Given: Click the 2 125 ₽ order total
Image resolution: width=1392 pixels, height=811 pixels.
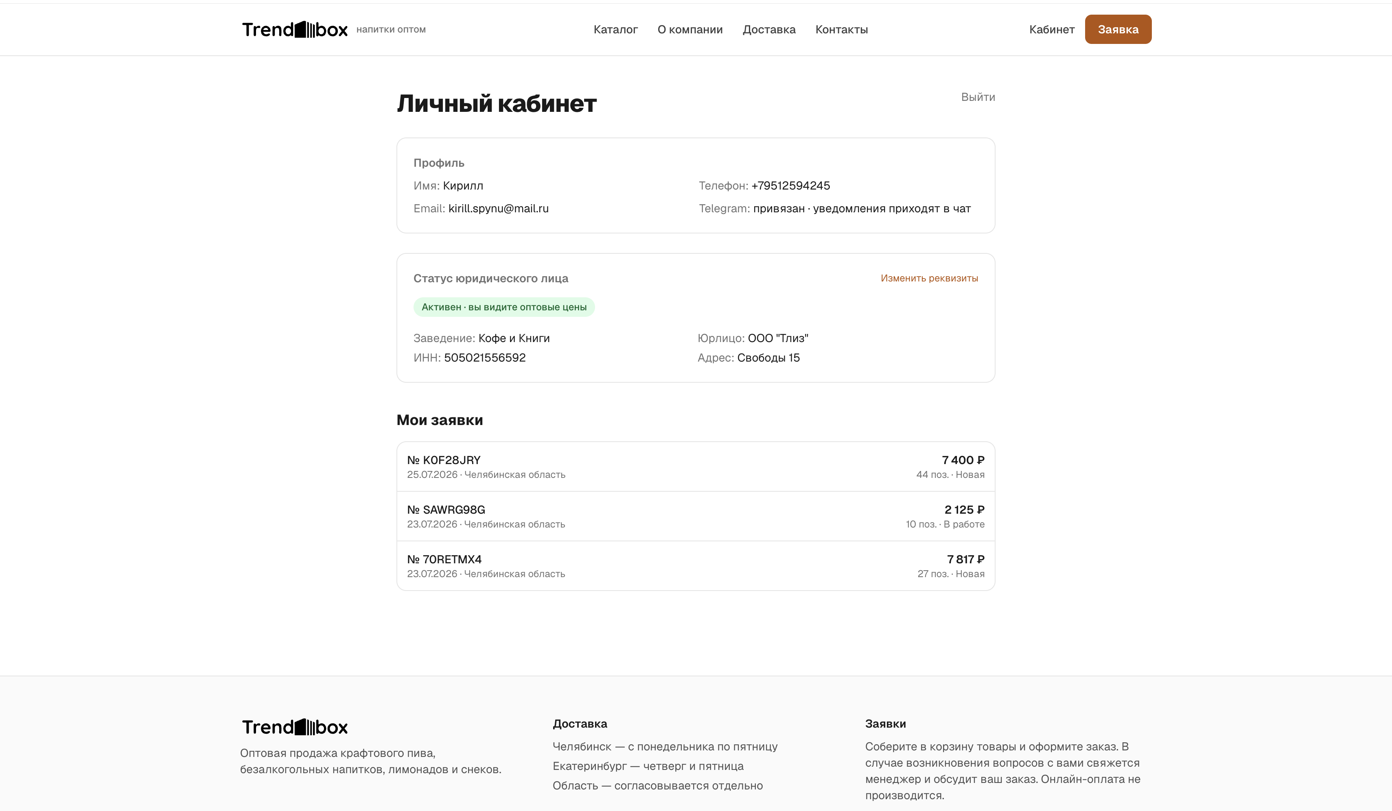Looking at the screenshot, I should 965,510.
